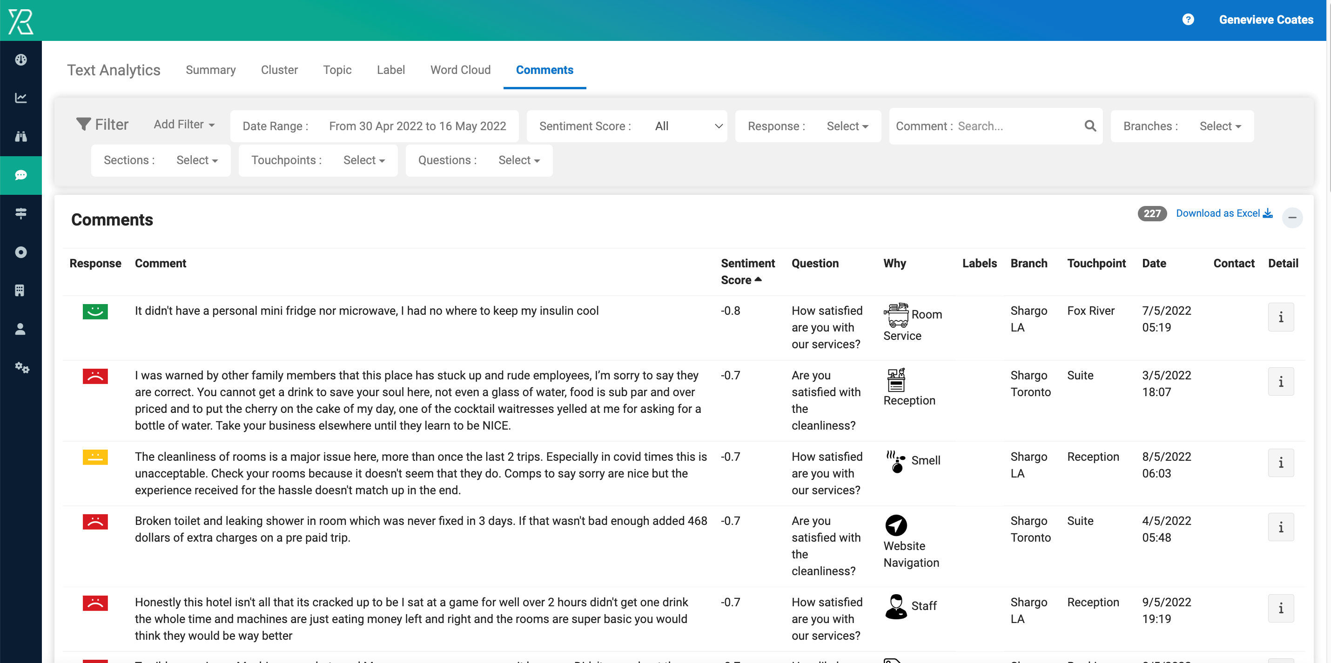Viewport: 1331px width, 663px height.
Task: Click the Download as Excel link
Action: click(x=1223, y=213)
